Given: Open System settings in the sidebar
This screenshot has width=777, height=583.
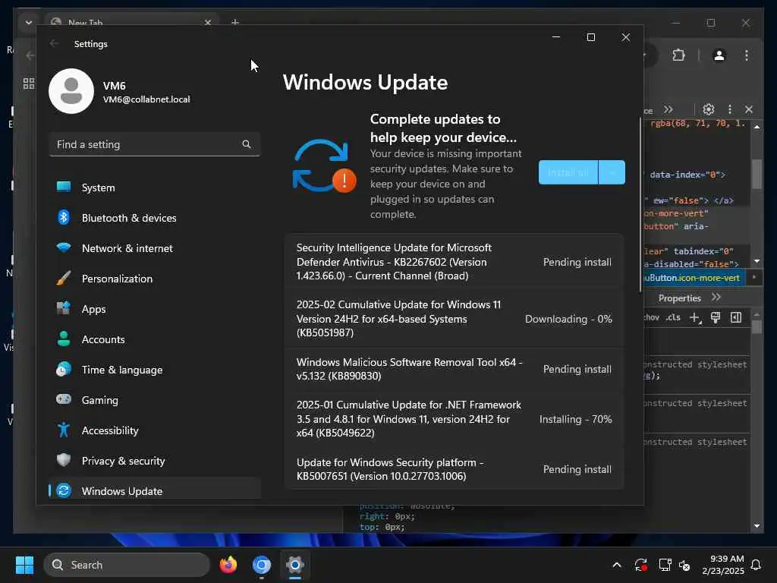Looking at the screenshot, I should click(155, 188).
